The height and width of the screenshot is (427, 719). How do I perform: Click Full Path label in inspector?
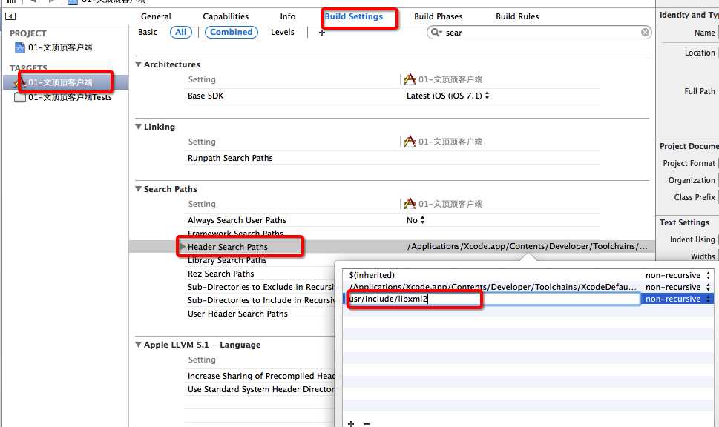coord(699,91)
